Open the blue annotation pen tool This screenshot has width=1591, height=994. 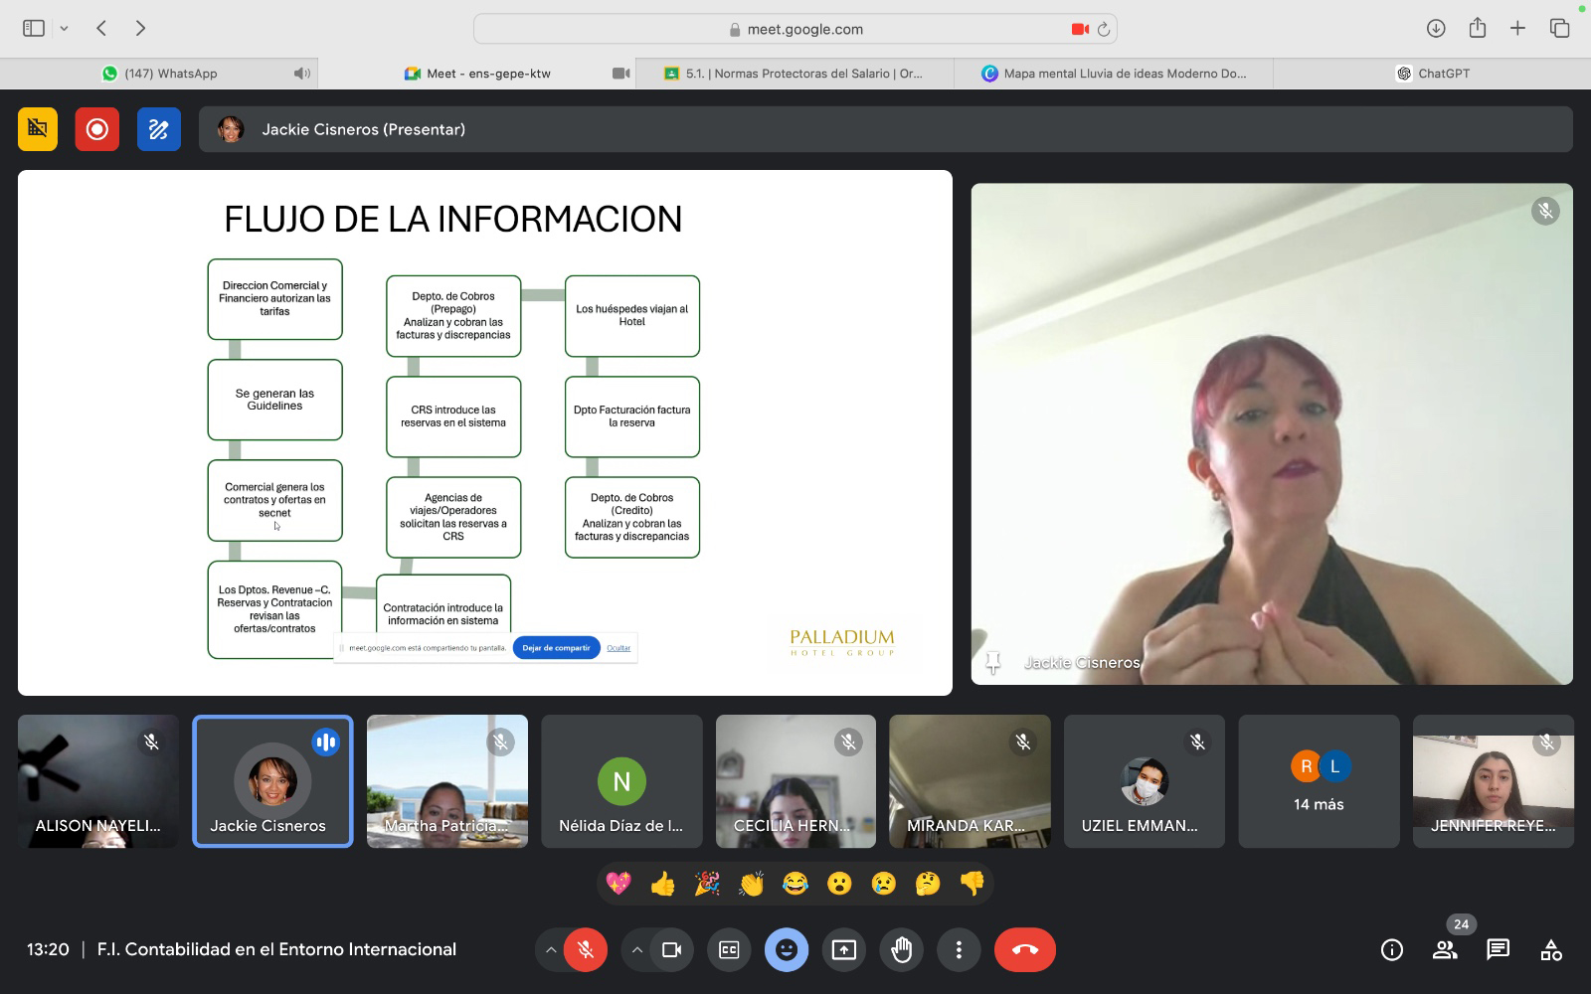click(x=159, y=129)
